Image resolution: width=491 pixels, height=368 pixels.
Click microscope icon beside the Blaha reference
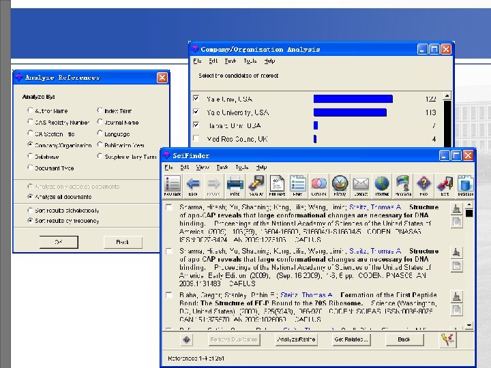coord(456,296)
